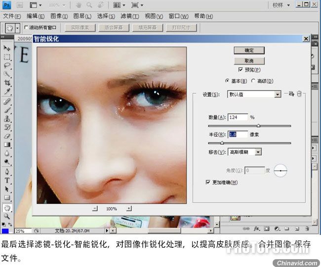Image resolution: width=321 pixels, height=267 pixels.
Task: Pick the Crop tool
Action: (x=7, y=83)
